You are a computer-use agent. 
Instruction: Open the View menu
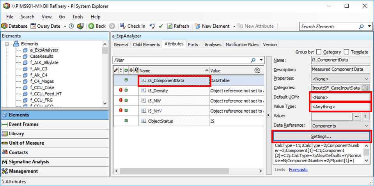46,17
